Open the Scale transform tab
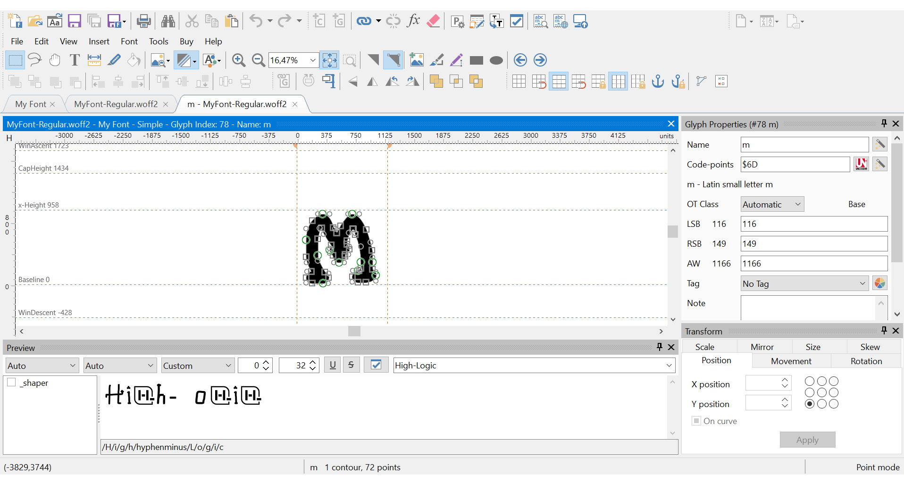 click(x=705, y=347)
